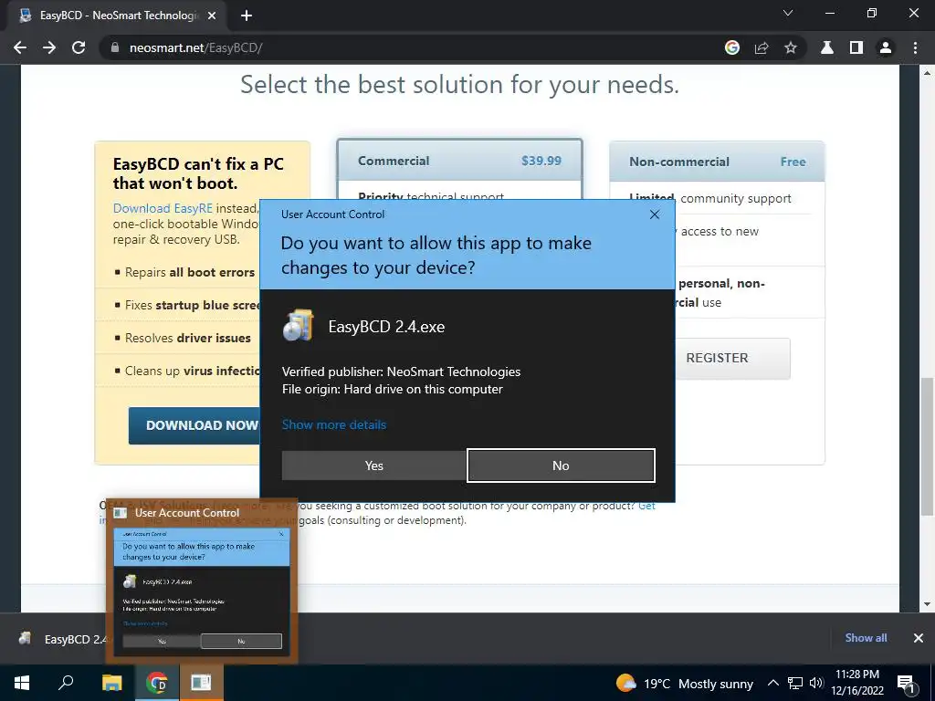This screenshot has width=935, height=701.
Task: Open the weather widget 19°C Mostly sunny
Action: tap(685, 684)
